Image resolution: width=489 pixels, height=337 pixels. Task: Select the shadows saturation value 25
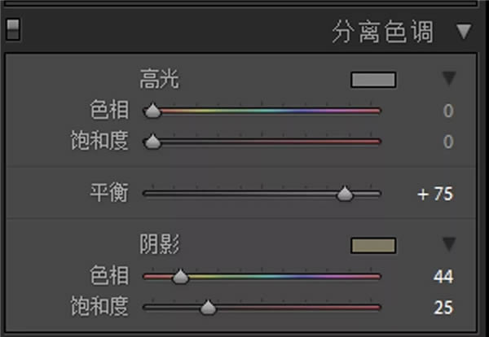pyautogui.click(x=443, y=308)
